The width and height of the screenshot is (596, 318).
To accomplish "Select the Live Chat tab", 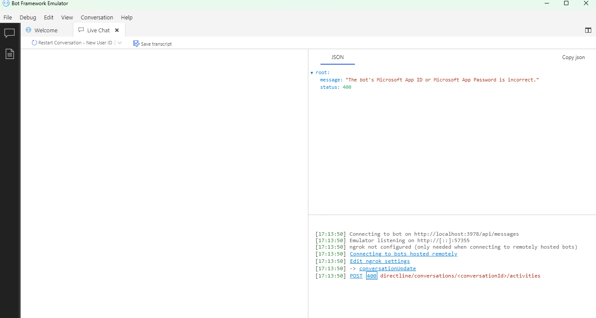I will point(99,30).
